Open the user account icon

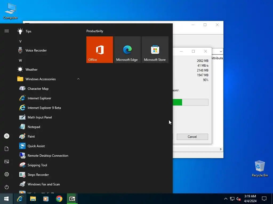(x=7, y=136)
